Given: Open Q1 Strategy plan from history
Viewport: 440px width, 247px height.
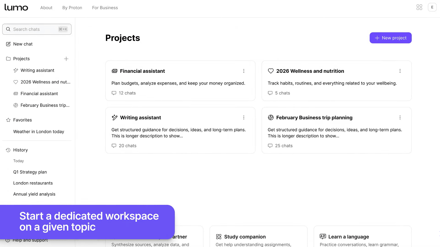Looking at the screenshot, I should 30,172.
